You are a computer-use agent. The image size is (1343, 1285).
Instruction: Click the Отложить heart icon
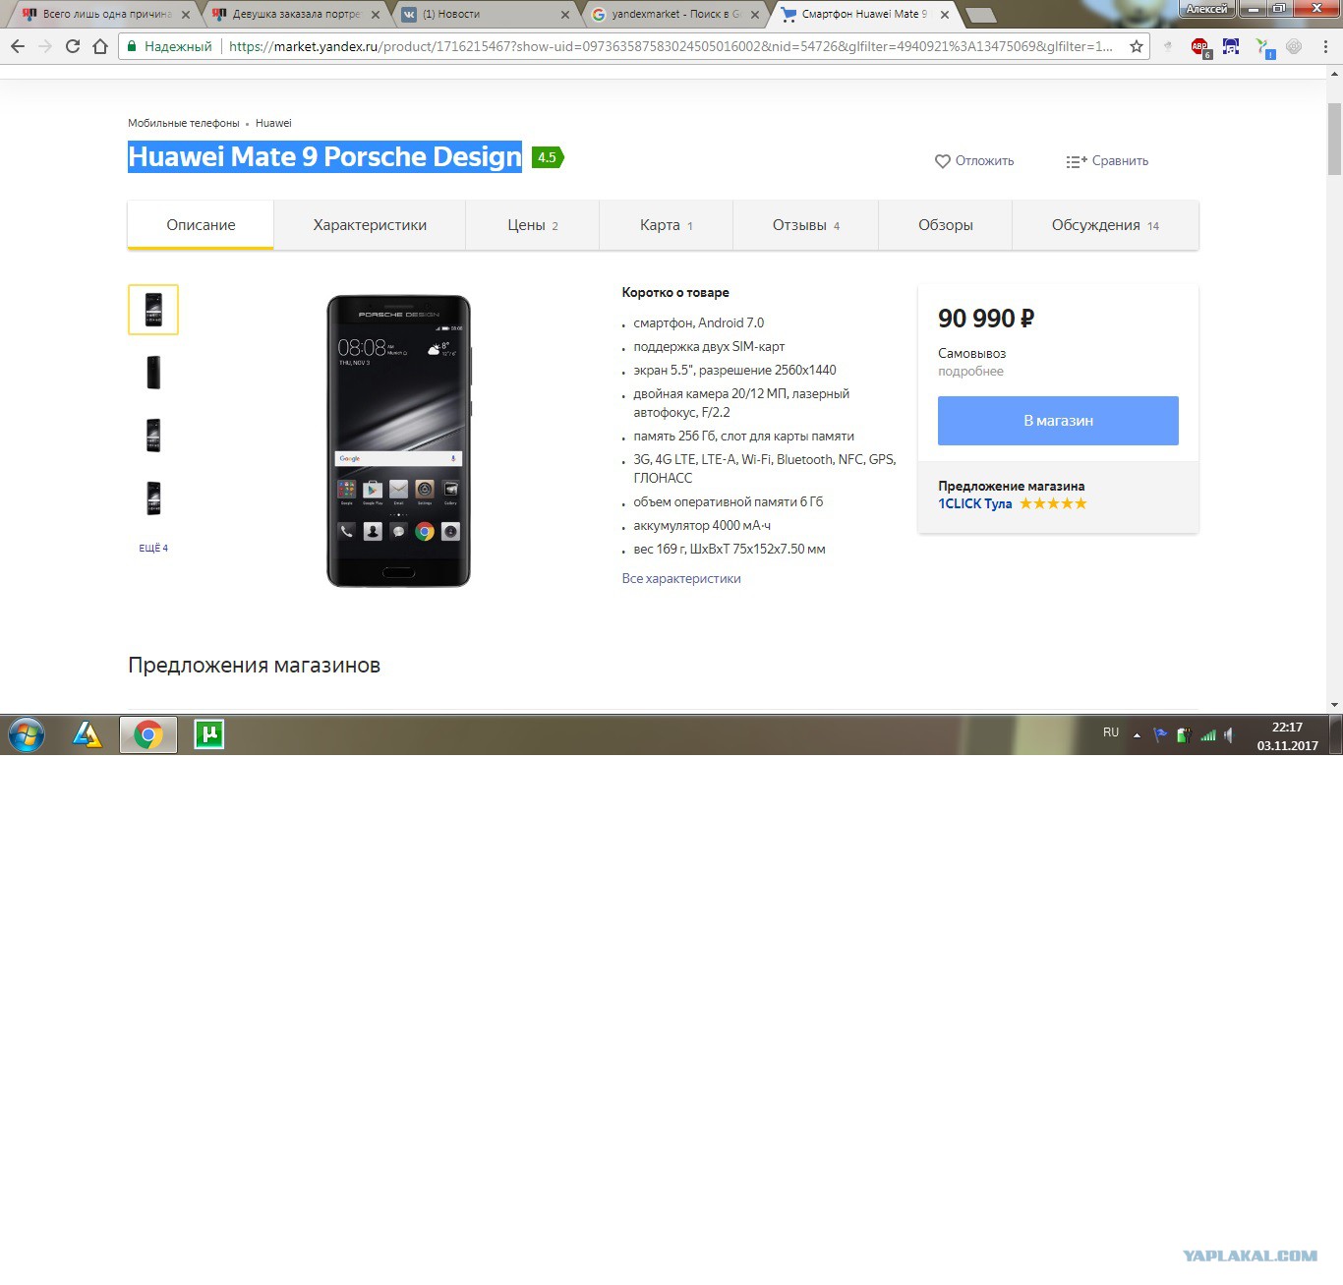942,161
